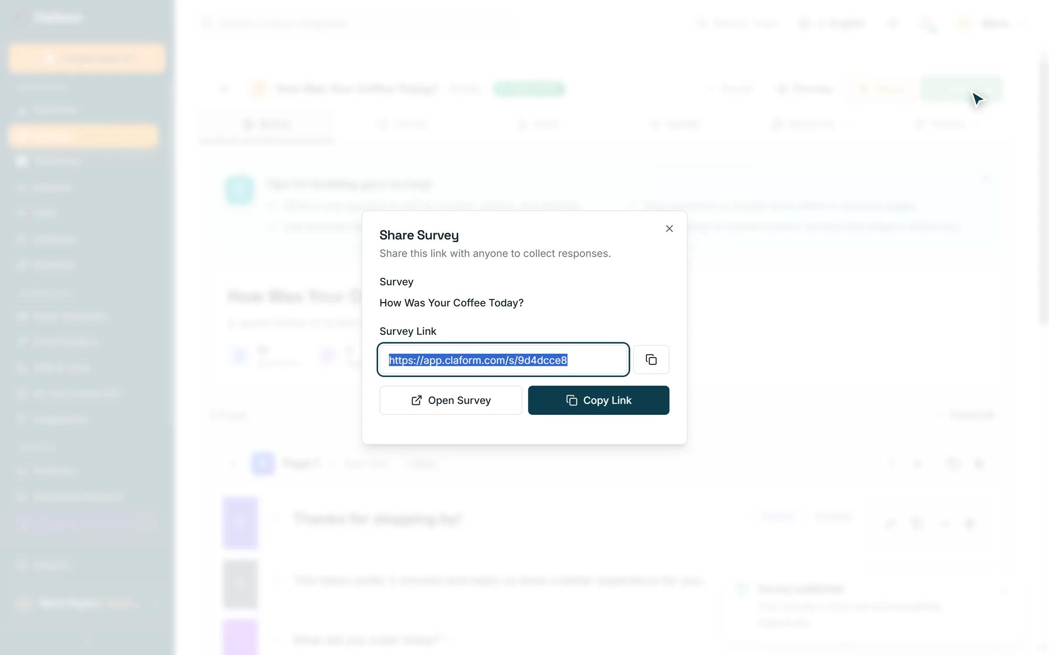Image resolution: width=1049 pixels, height=655 pixels.
Task: Click the green status badge beside survey title
Action: 529,89
